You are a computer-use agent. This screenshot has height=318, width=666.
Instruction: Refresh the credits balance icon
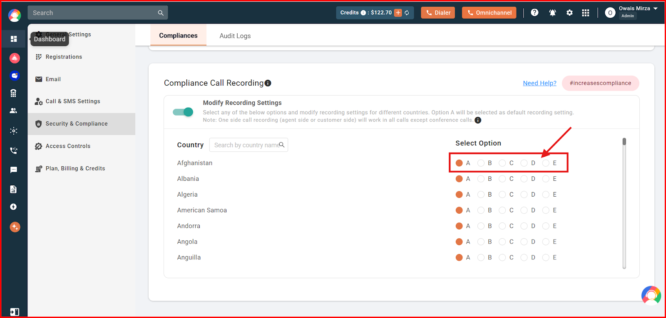407,13
